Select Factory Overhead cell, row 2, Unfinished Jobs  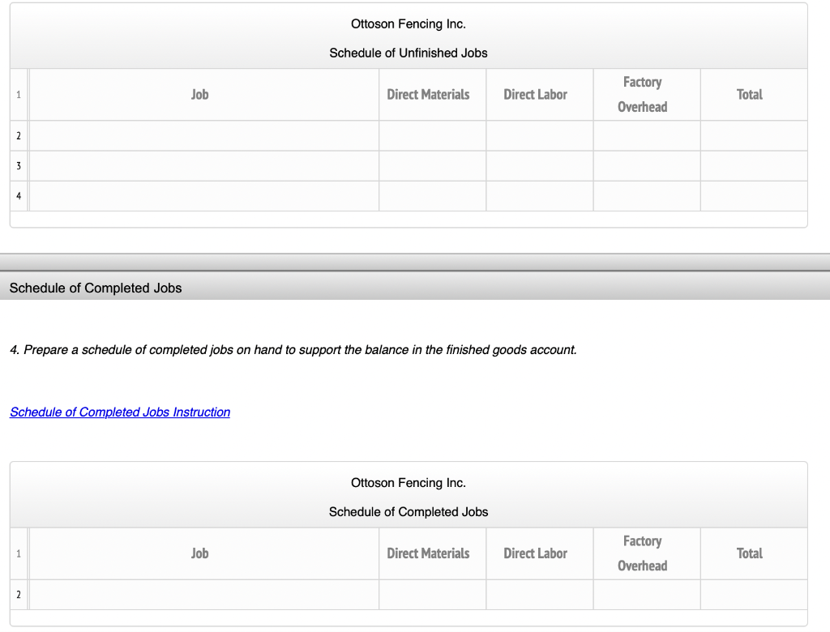point(646,136)
